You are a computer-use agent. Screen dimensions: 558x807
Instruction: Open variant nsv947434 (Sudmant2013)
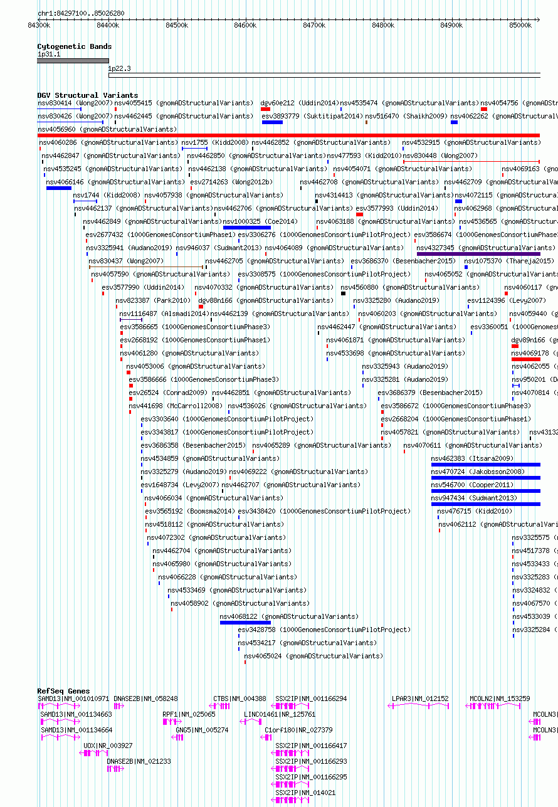[474, 498]
